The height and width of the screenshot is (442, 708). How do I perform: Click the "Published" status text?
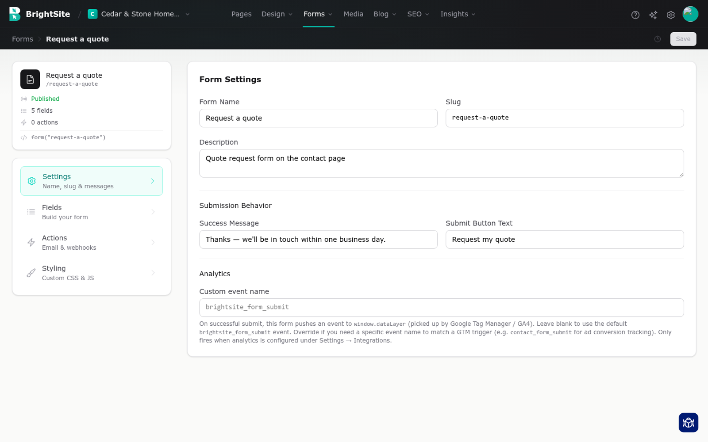click(x=45, y=99)
